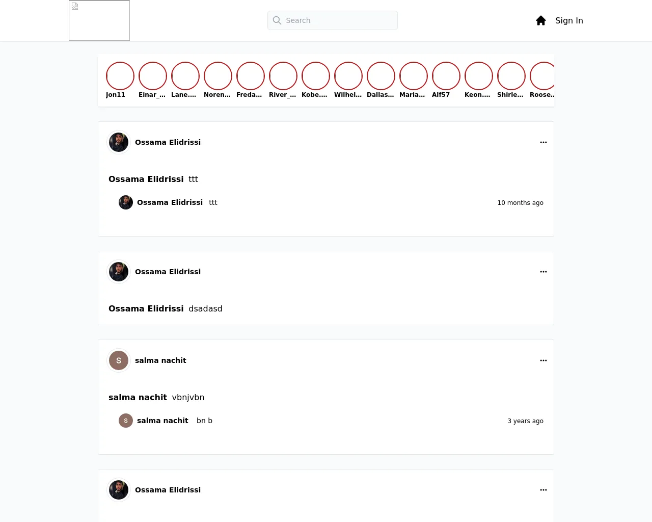Go to the Home icon
This screenshot has width=652, height=522.
tap(541, 20)
